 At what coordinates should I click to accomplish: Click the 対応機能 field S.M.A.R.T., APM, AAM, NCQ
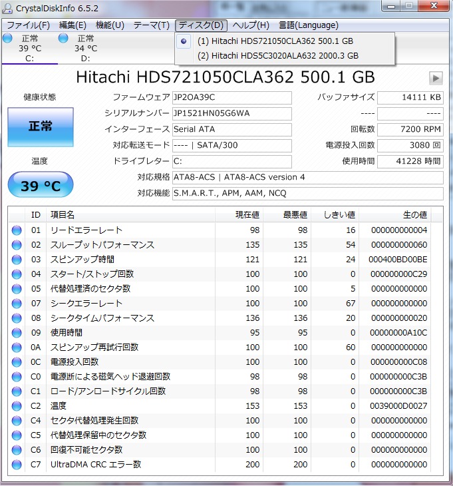[308, 194]
